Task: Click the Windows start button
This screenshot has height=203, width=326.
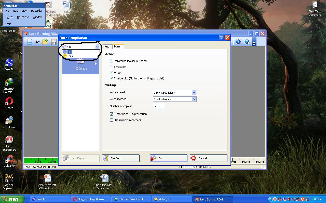Action: (12, 199)
